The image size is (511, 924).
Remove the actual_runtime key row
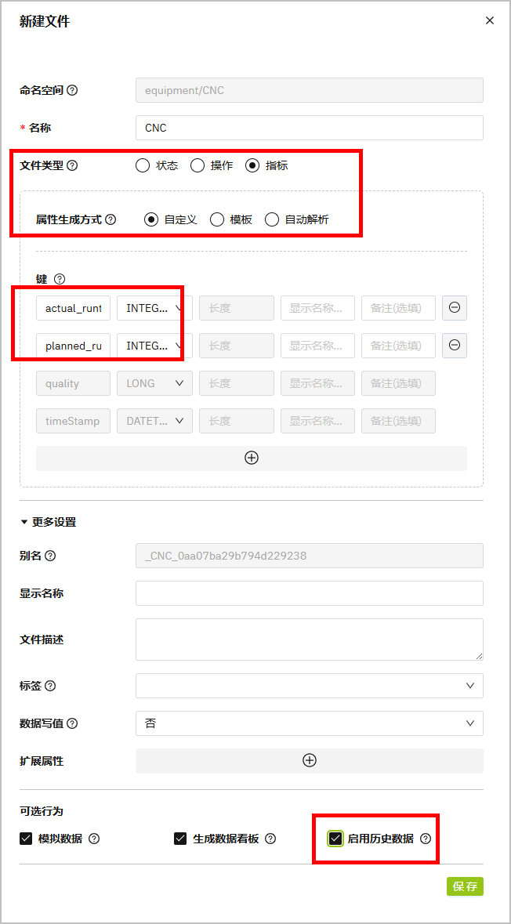(x=455, y=308)
